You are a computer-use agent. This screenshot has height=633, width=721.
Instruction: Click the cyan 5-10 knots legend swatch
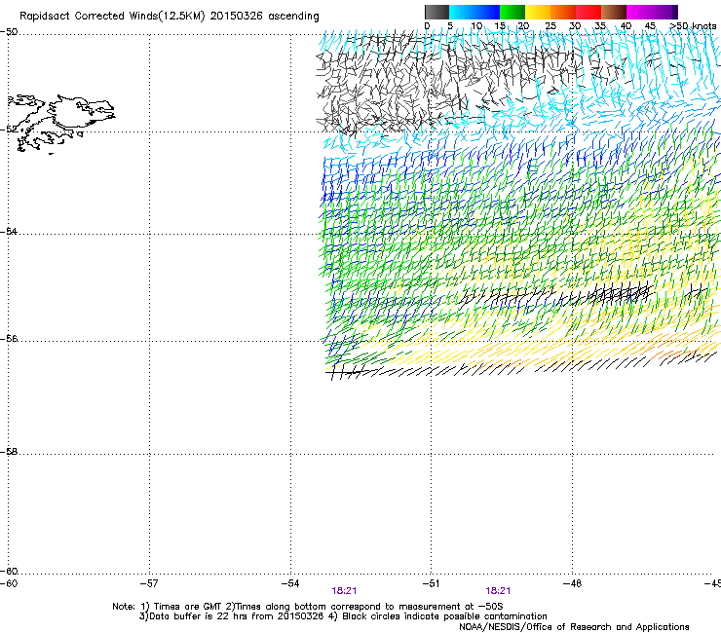pyautogui.click(x=462, y=12)
